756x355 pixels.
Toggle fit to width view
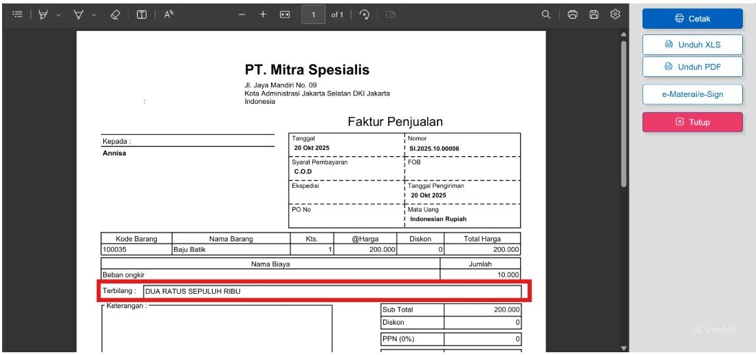(285, 15)
